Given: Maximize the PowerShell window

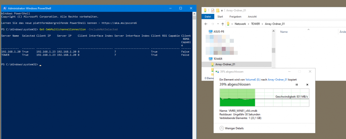Looking at the screenshot, I should coord(181,8).
